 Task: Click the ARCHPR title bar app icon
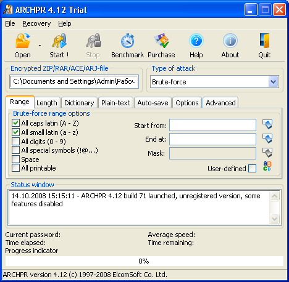(8, 10)
